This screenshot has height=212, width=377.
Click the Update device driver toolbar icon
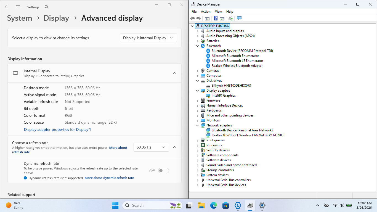(x=231, y=18)
